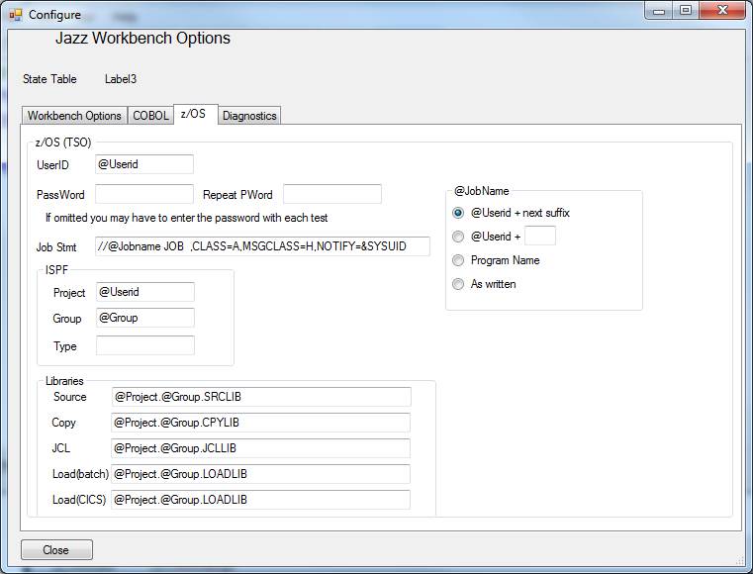
Task: Edit the Job Stmt text box
Action: pos(262,246)
